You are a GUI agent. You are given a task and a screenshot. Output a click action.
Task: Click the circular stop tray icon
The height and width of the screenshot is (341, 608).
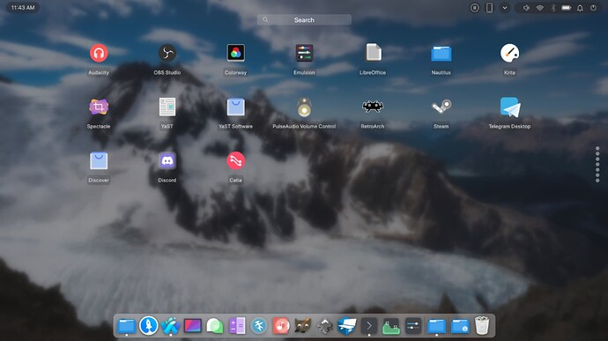[x=475, y=8]
